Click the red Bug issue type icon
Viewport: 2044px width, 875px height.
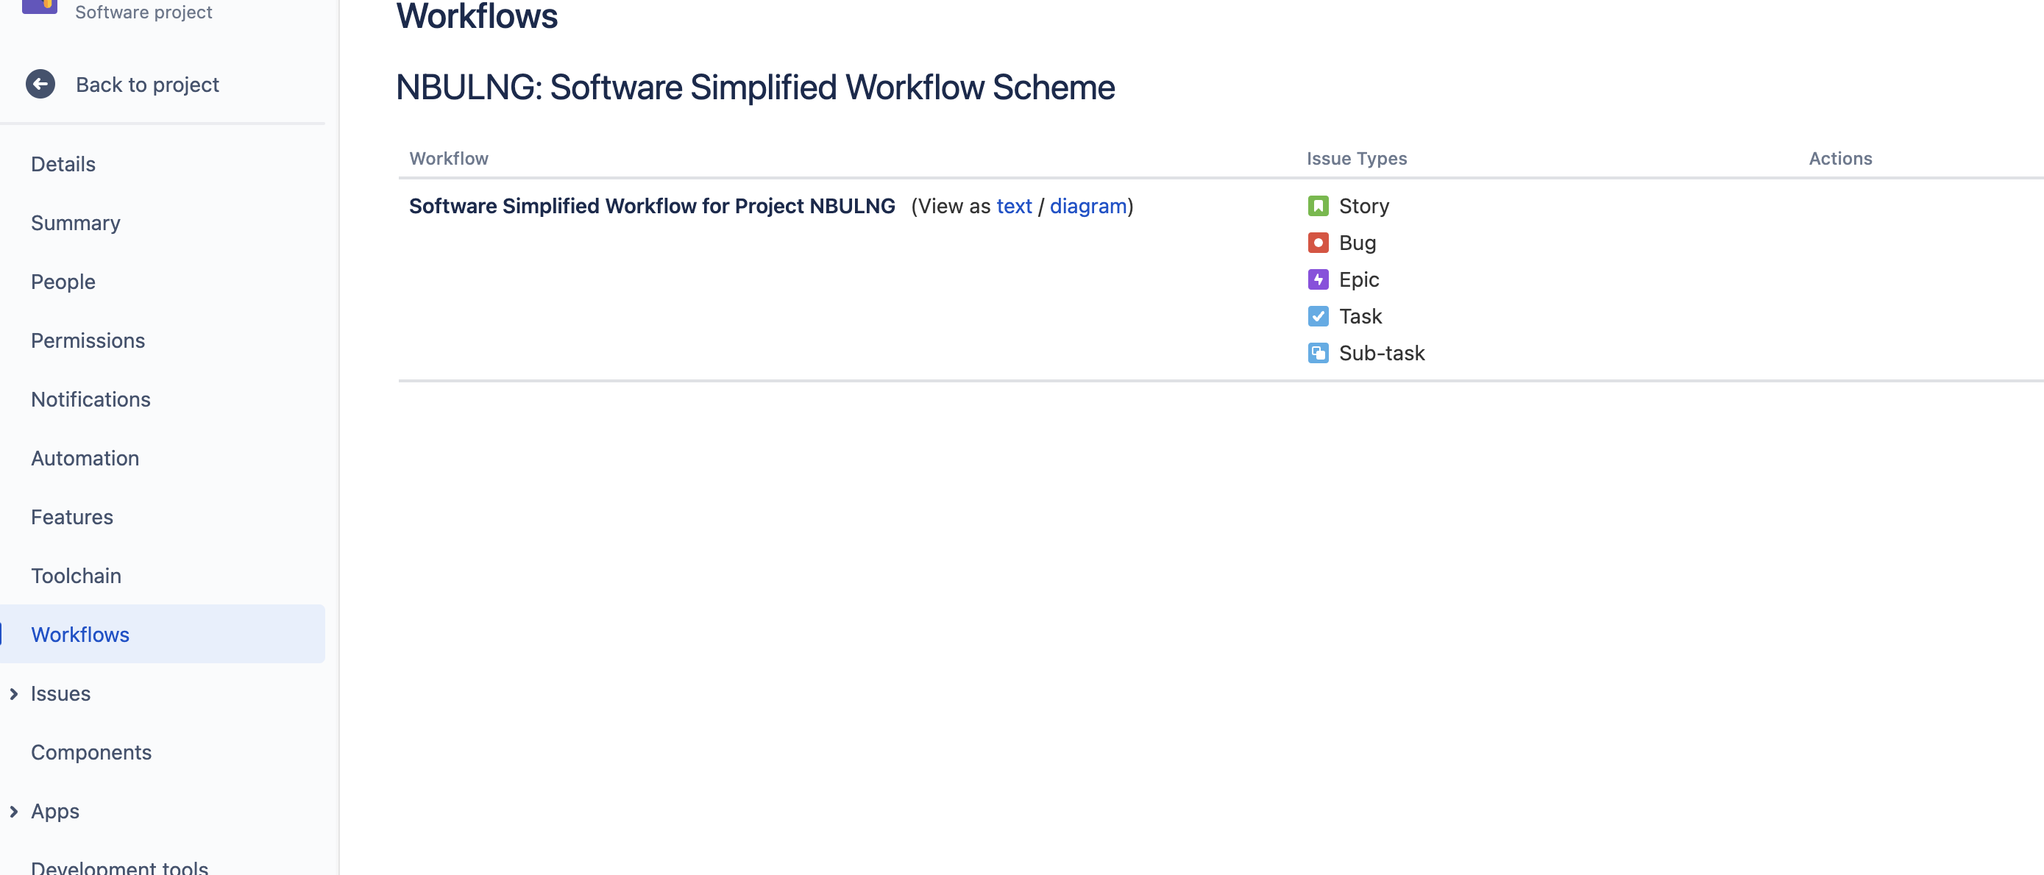click(x=1317, y=243)
